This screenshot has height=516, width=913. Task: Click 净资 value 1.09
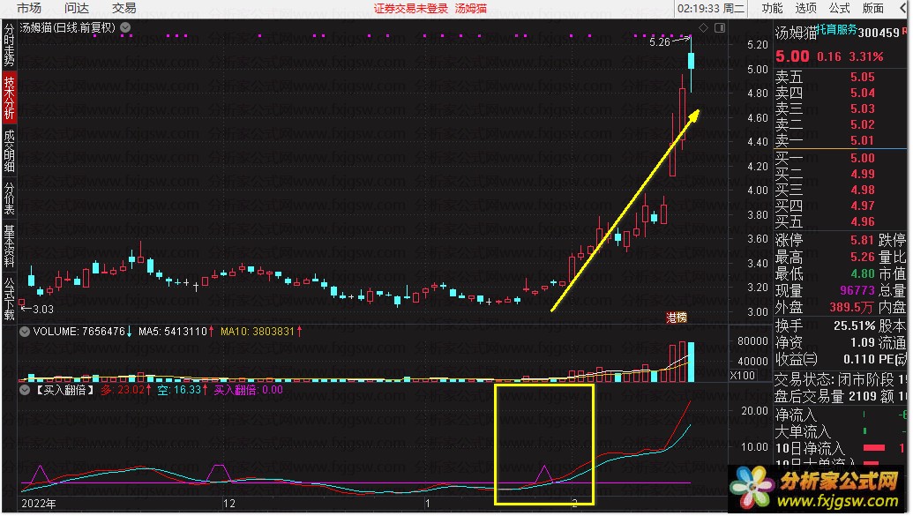[863, 342]
